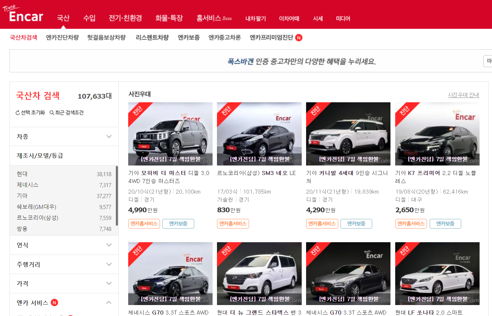The height and width of the screenshot is (316, 492).
Task: Select the 국산차검색 sub-tab
Action: pyautogui.click(x=23, y=37)
